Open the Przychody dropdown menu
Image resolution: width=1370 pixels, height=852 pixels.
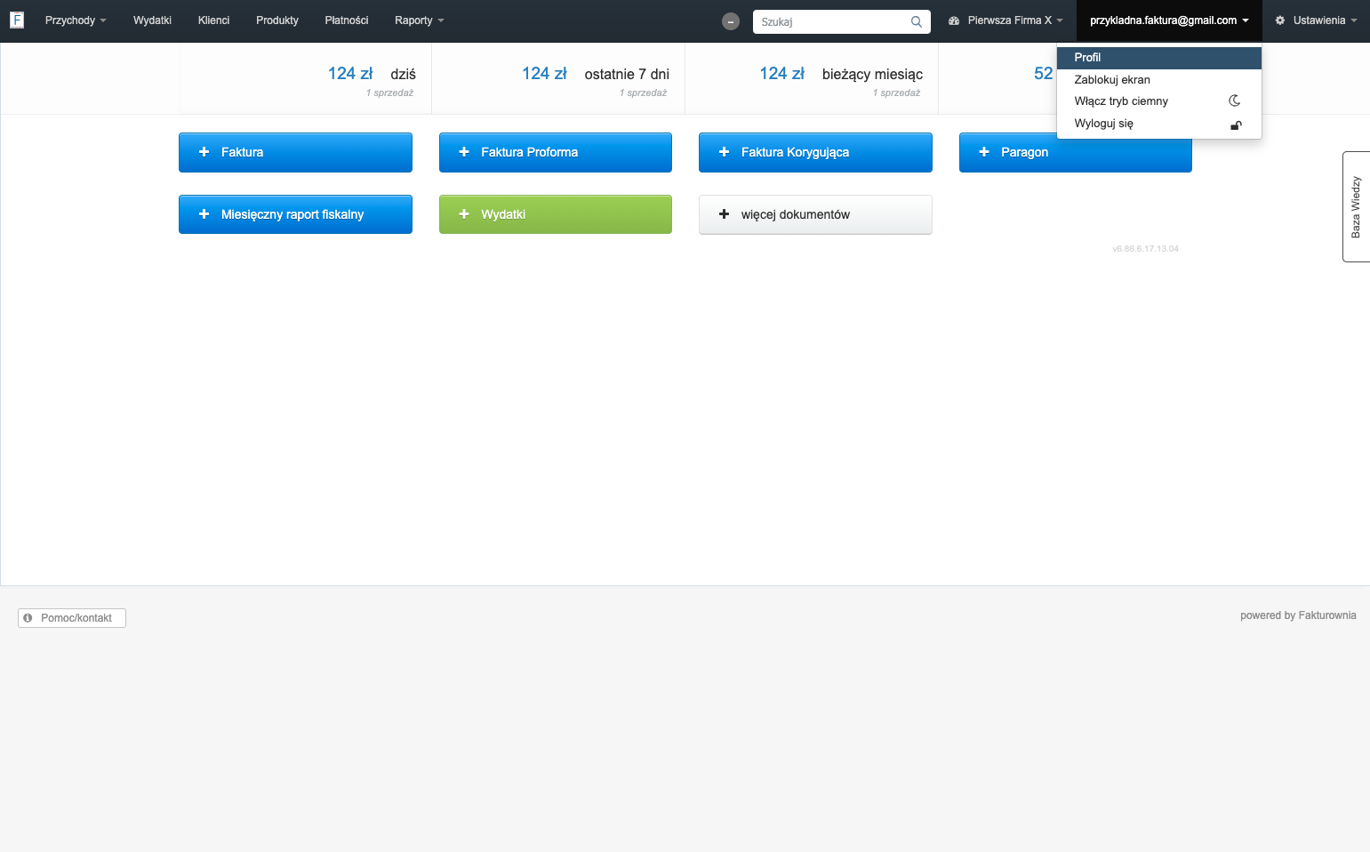[x=76, y=20]
